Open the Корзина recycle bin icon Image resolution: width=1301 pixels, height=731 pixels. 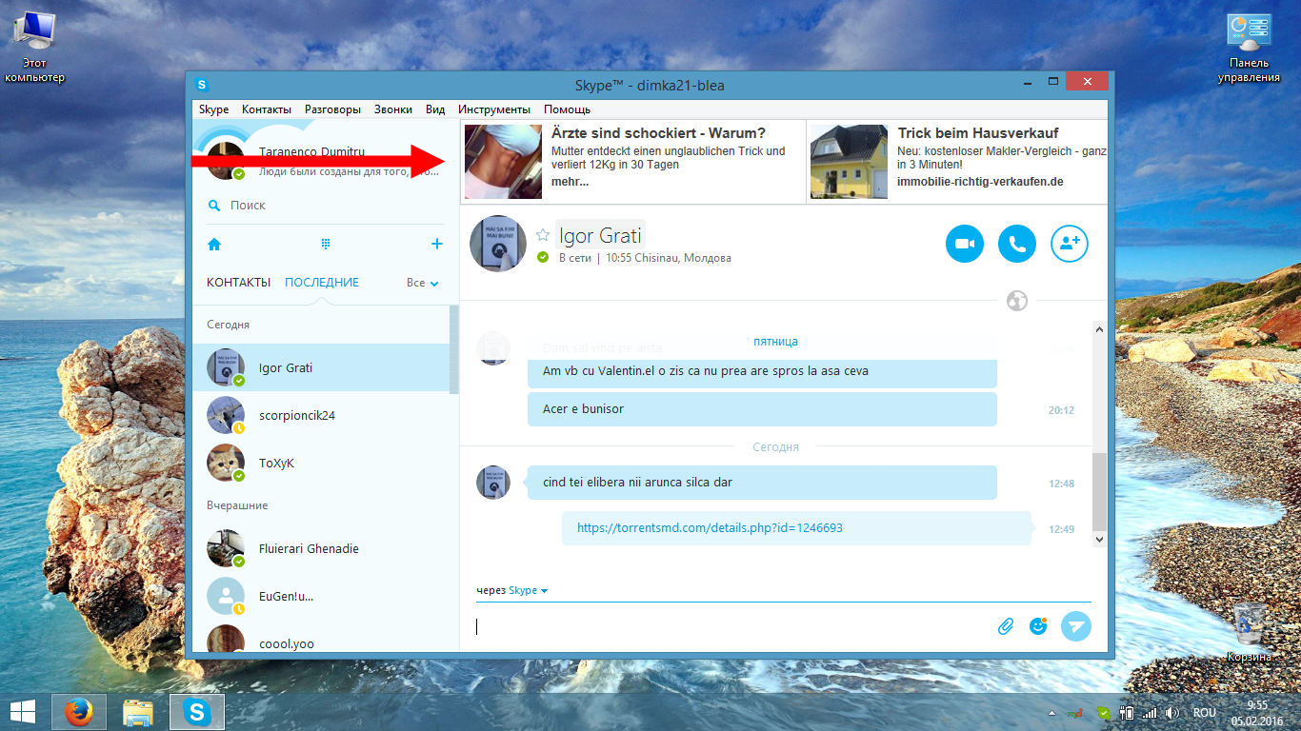1250,632
